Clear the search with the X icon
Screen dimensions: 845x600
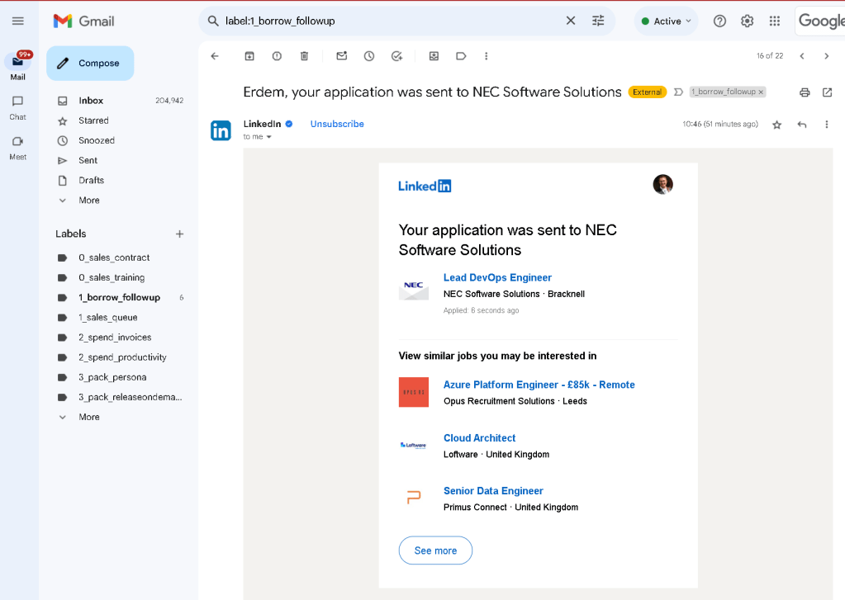point(571,21)
